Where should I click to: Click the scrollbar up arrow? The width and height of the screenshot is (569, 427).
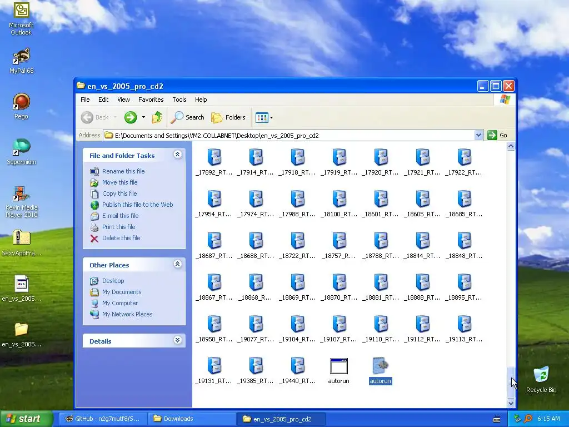tap(511, 146)
